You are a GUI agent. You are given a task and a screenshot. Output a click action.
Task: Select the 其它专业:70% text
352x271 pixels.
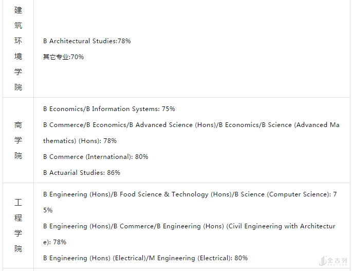pos(63,57)
